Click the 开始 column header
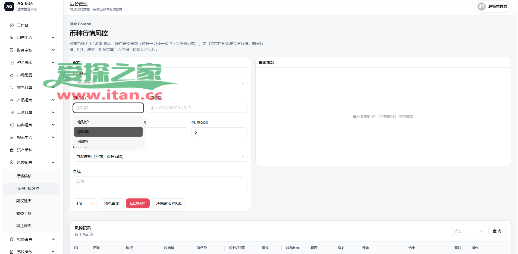 pos(366,248)
